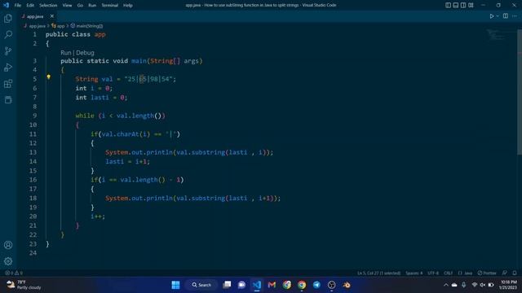Open the Extensions view
The image size is (522, 293).
point(8,83)
